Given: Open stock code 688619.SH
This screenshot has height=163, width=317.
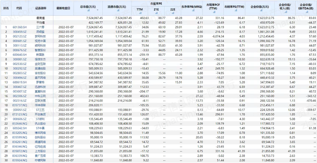Looking at the screenshot, I should tap(19, 82).
